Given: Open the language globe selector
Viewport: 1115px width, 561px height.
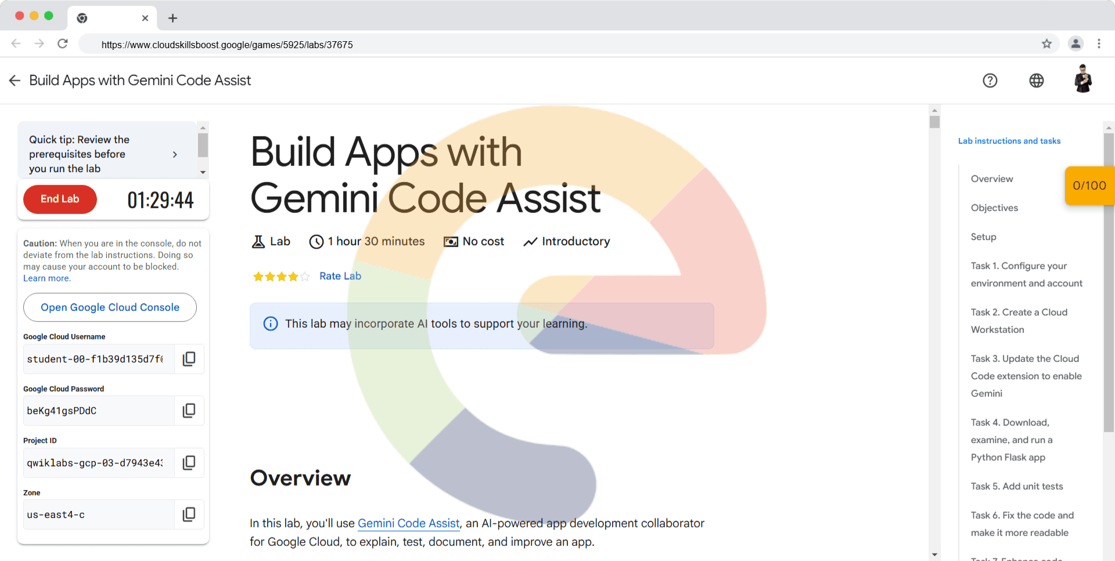Looking at the screenshot, I should point(1036,81).
